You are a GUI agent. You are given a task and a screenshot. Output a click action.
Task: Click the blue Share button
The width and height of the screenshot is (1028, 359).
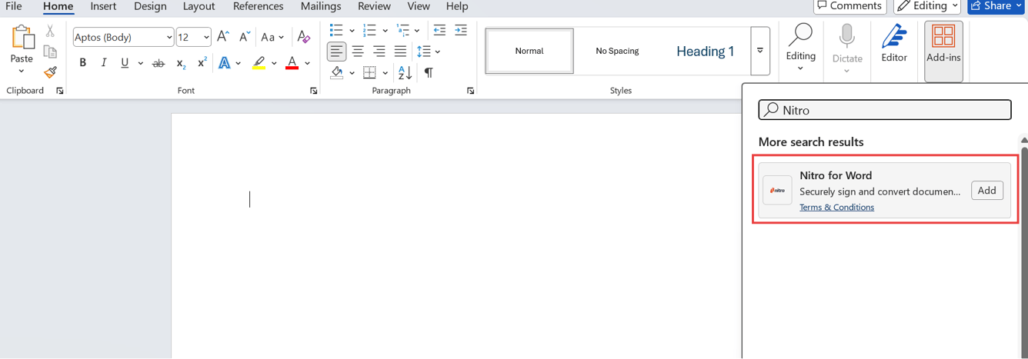click(x=996, y=6)
